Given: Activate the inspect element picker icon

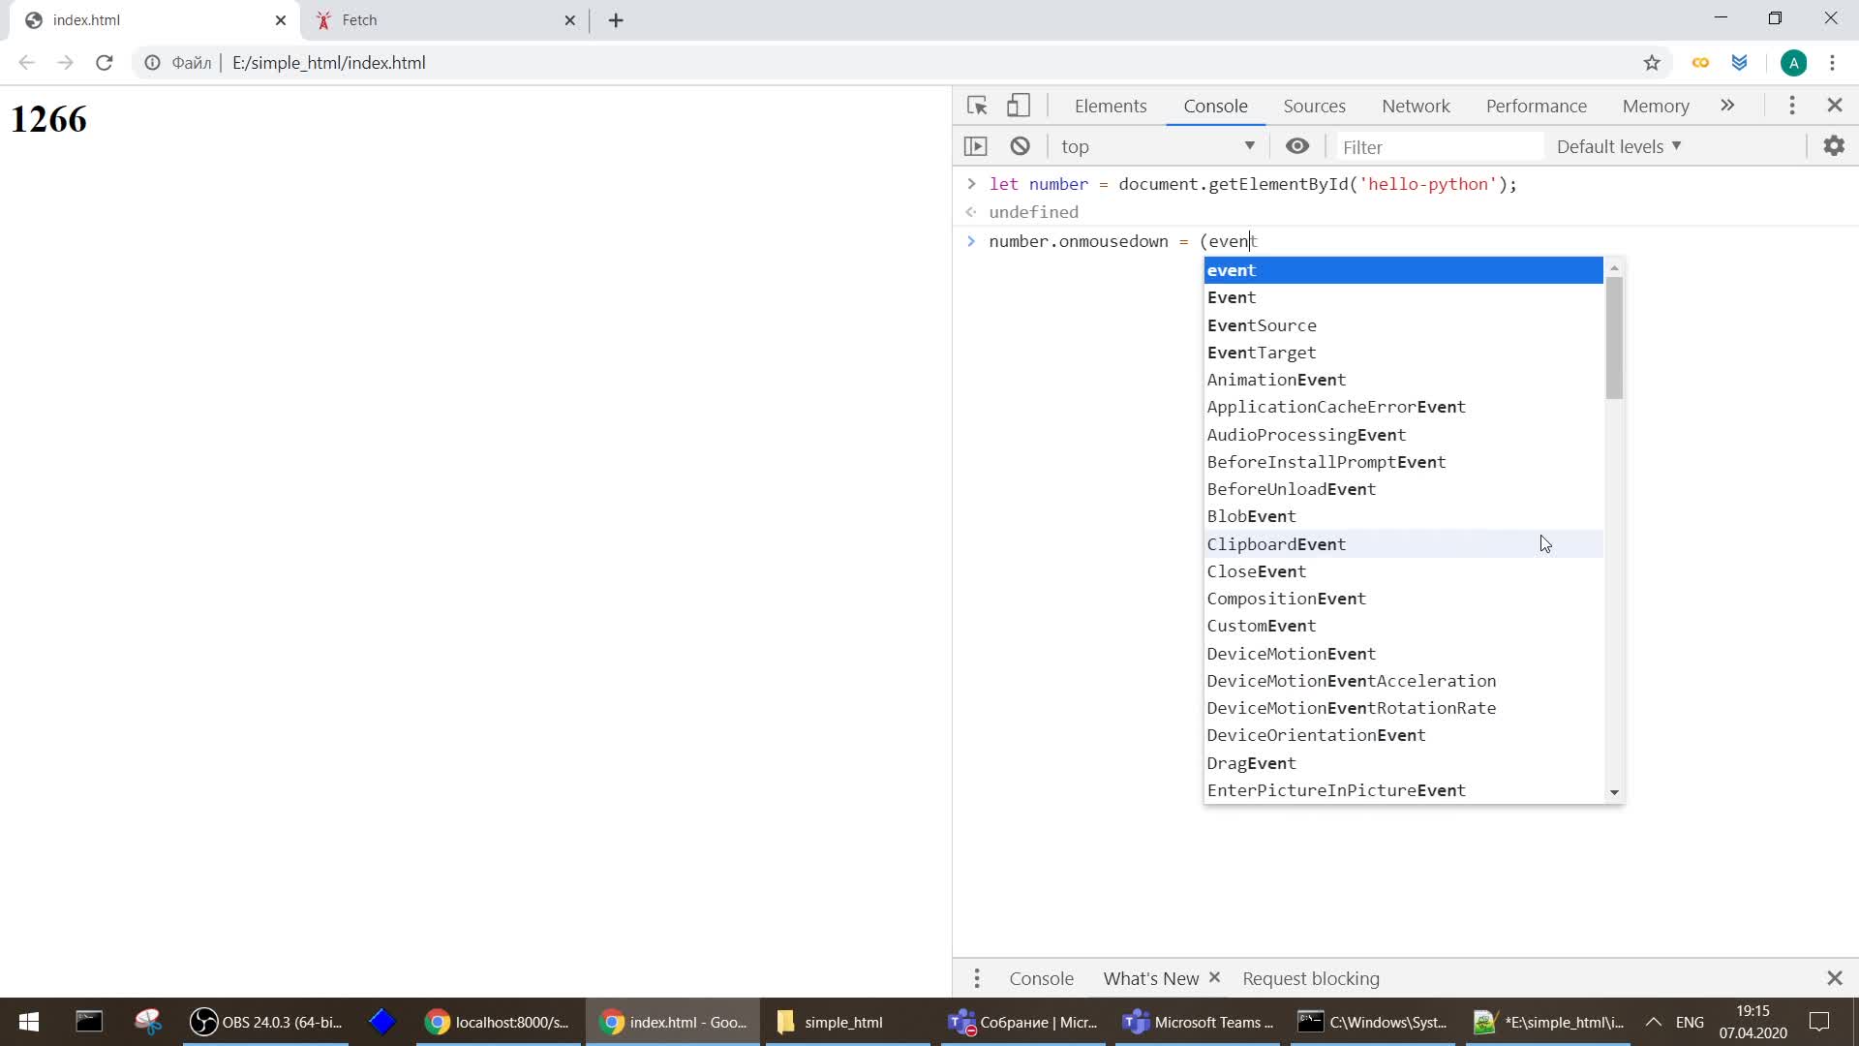Looking at the screenshot, I should [x=977, y=106].
